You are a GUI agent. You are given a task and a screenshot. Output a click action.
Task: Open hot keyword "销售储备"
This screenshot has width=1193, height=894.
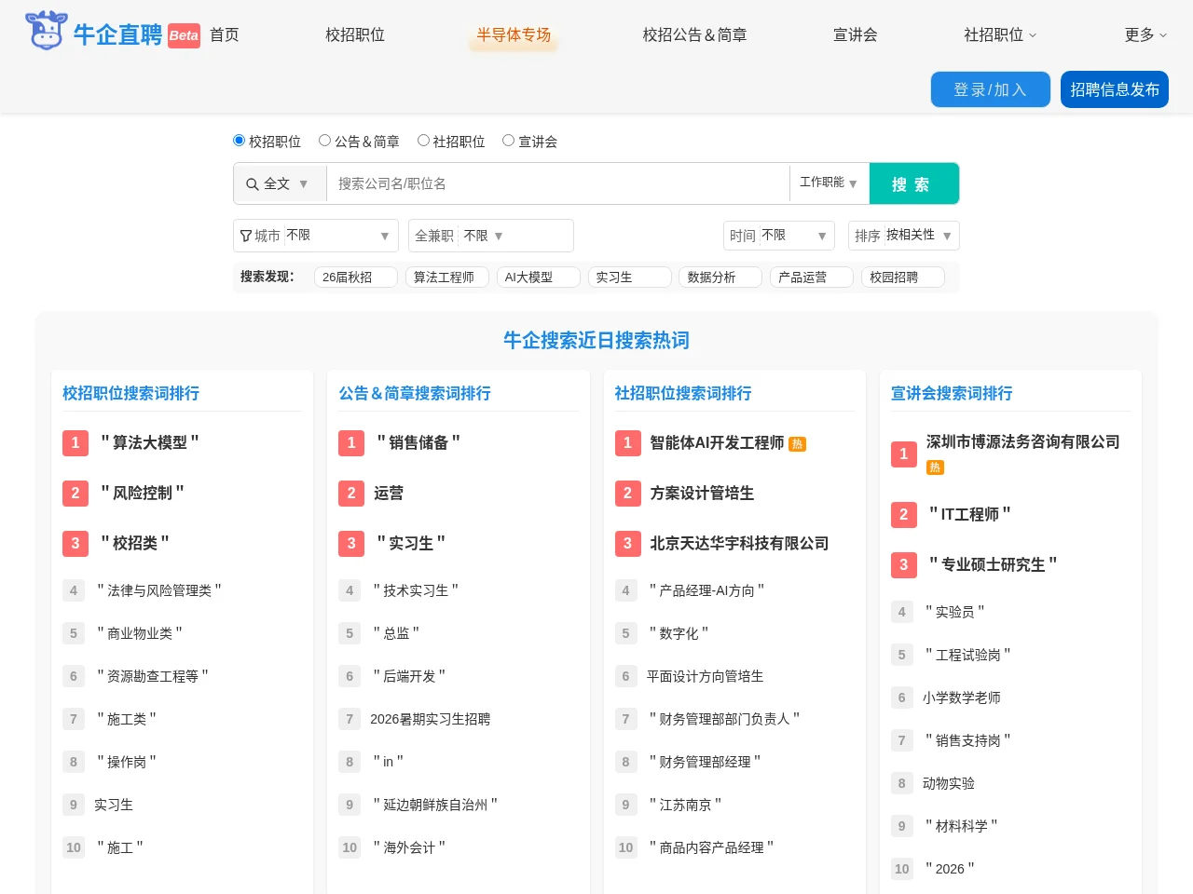[418, 442]
